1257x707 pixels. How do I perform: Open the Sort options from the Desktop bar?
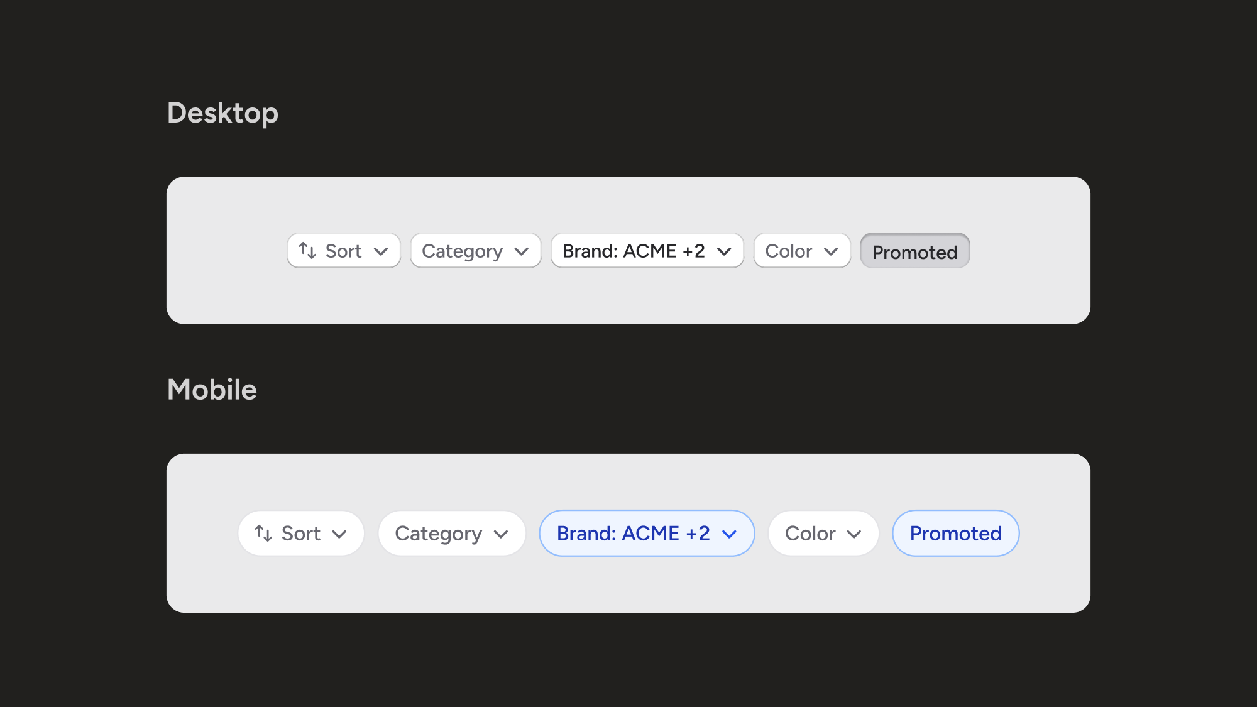pos(344,251)
